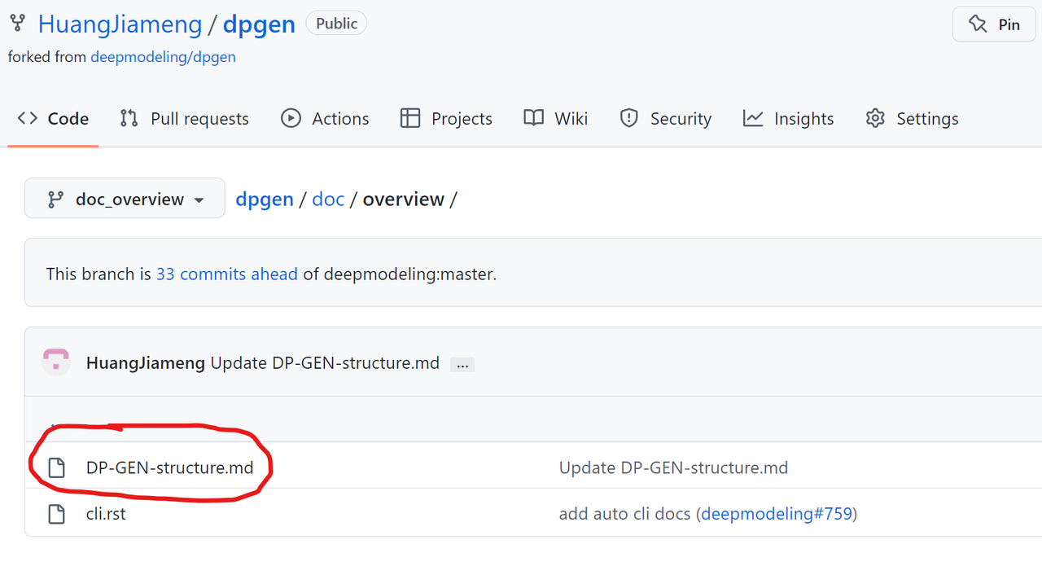Screen dimensions: 1042x588
Task: Open the DP-GEN-structure.md file
Action: point(170,468)
